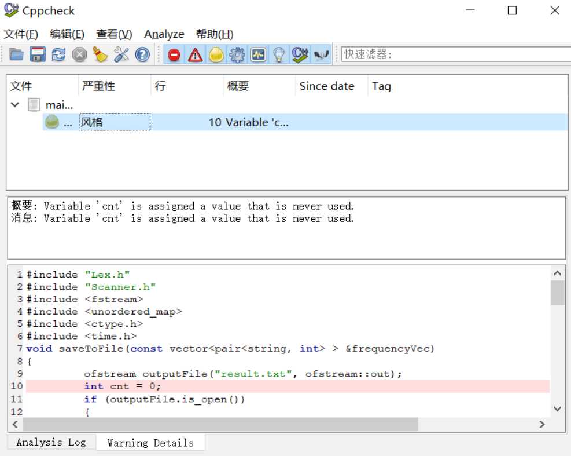Clear results with broom icon
The width and height of the screenshot is (571, 456).
[x=100, y=54]
